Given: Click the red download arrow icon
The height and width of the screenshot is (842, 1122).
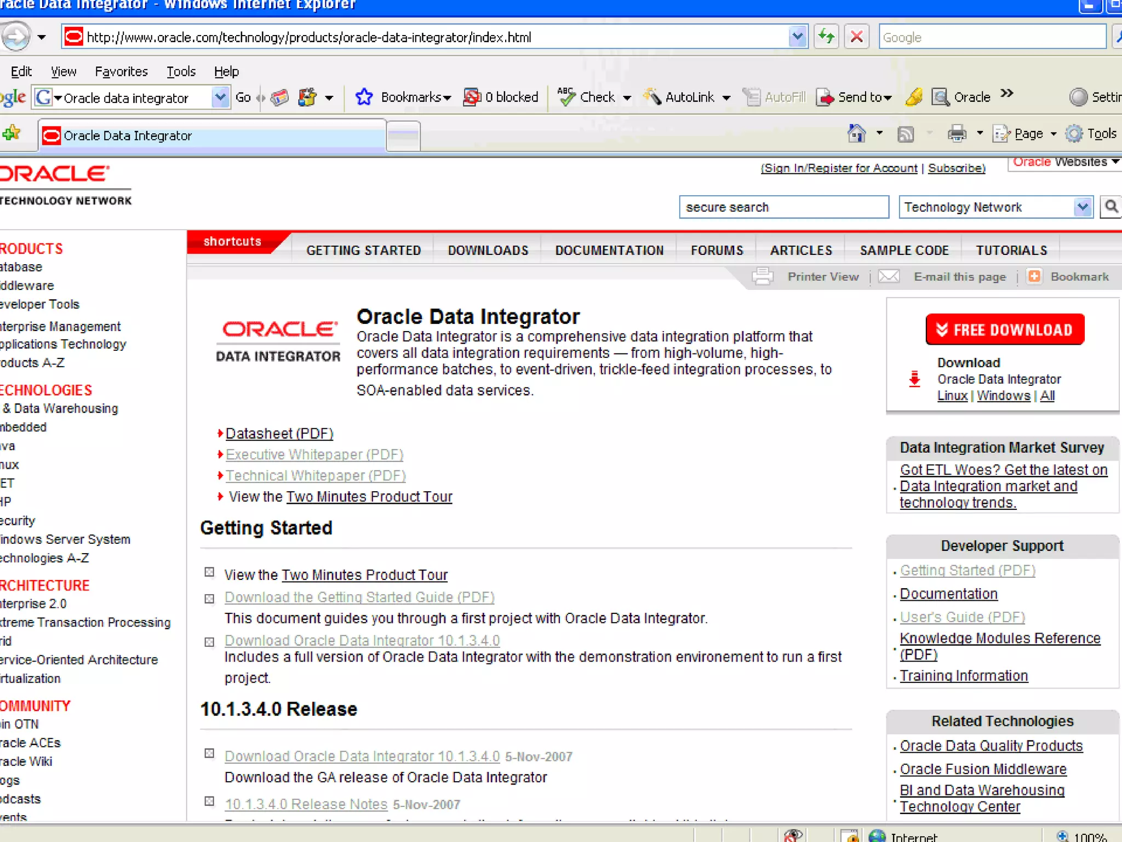Looking at the screenshot, I should click(x=914, y=379).
